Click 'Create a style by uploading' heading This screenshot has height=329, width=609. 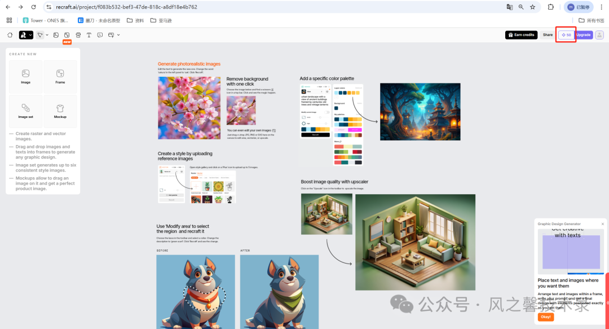tap(185, 156)
